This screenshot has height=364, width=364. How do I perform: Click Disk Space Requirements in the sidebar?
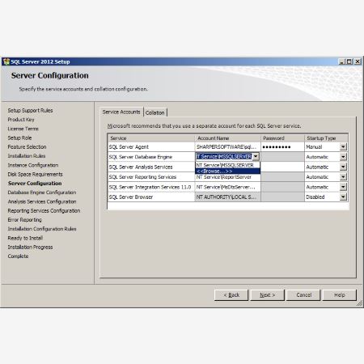click(x=35, y=174)
